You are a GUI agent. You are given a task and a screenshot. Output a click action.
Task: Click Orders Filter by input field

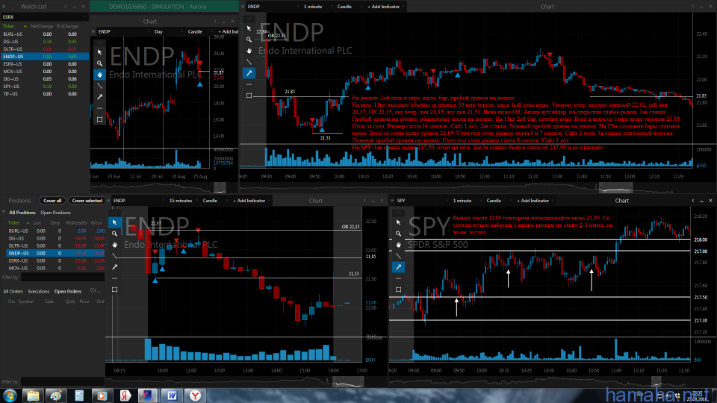(x=63, y=381)
